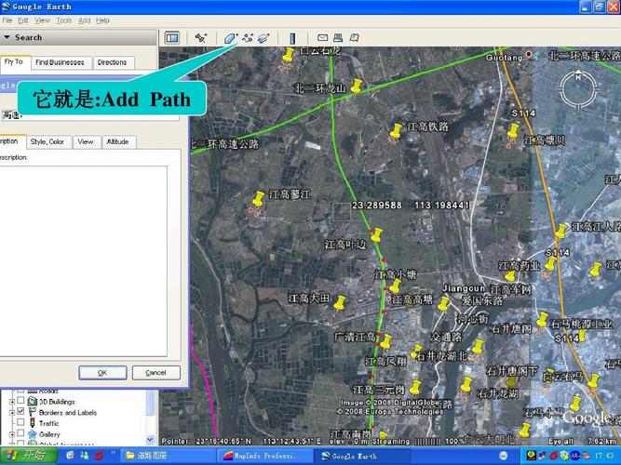621x465 pixels.
Task: Click the Add Image Overlay tool
Action: coord(263,38)
